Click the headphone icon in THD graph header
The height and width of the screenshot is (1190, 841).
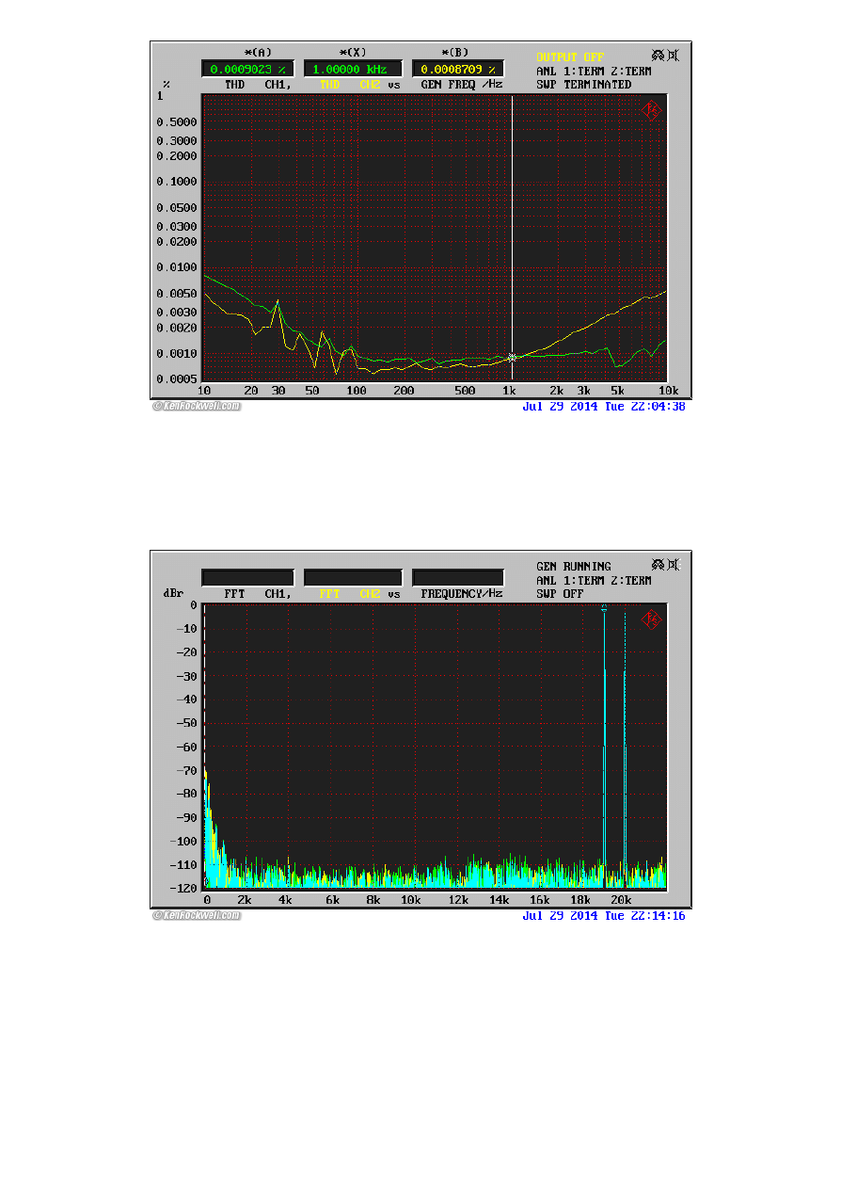pyautogui.click(x=657, y=56)
